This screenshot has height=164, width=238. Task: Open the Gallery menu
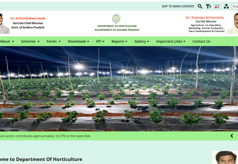pyautogui.click(x=142, y=42)
